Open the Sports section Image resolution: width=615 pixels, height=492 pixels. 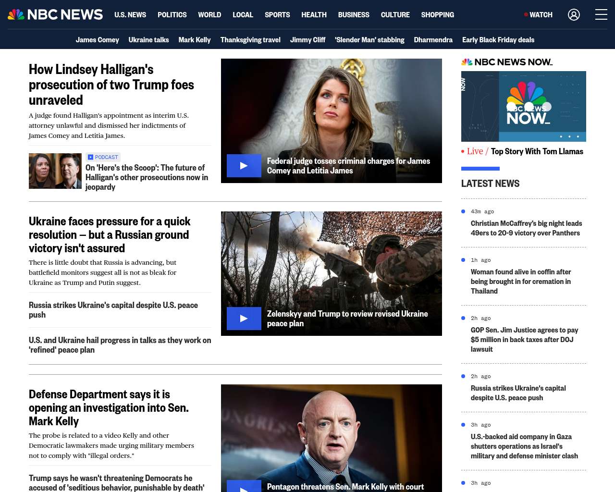[277, 15]
